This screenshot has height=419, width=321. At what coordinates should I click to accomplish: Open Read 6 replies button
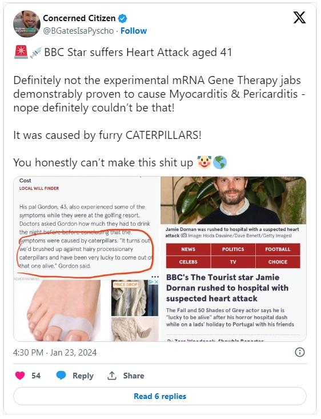[x=160, y=396]
